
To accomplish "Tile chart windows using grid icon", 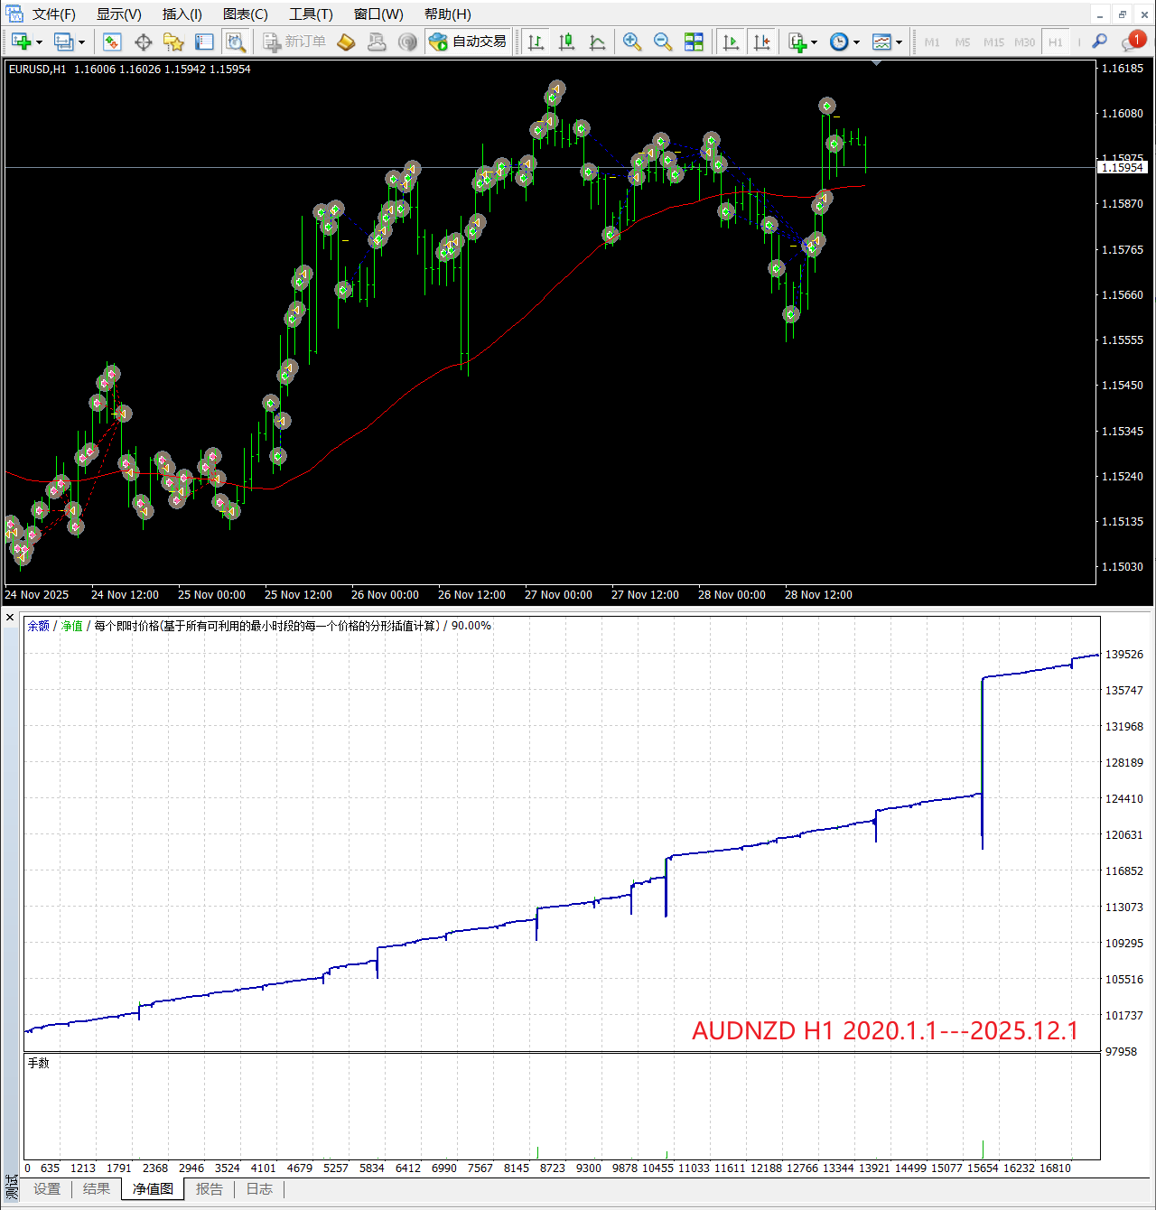I will click(694, 42).
